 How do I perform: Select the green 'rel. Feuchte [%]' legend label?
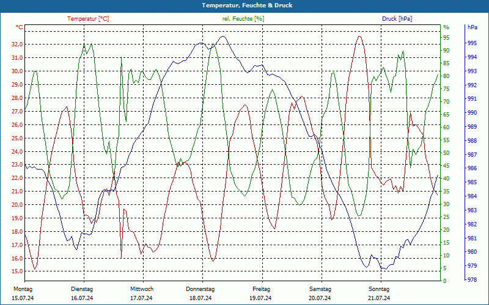pyautogui.click(x=243, y=19)
